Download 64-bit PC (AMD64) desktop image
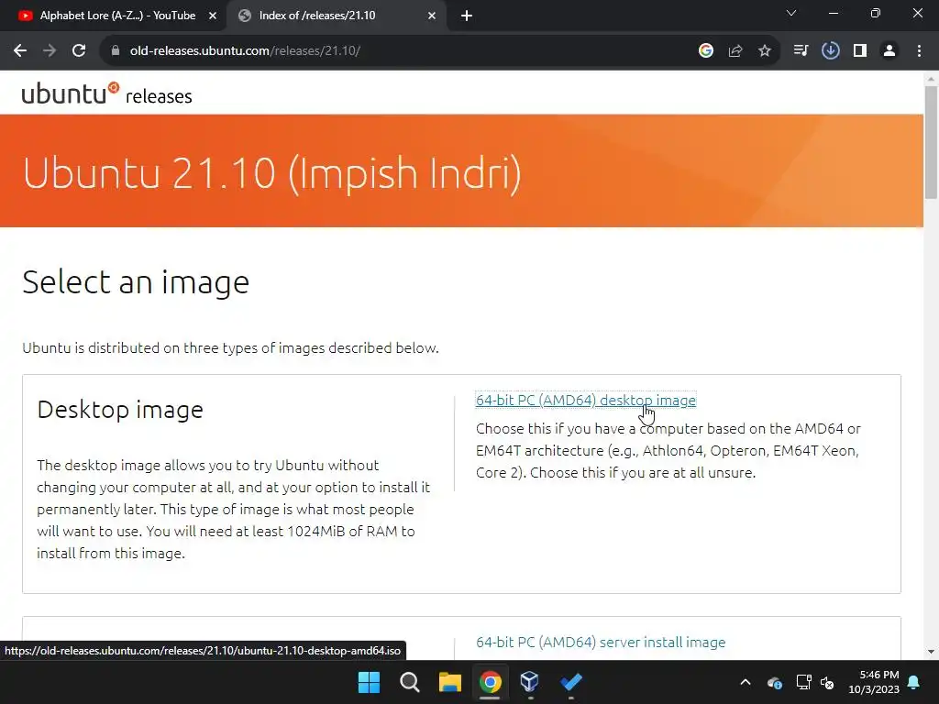The image size is (939, 704). (x=586, y=400)
